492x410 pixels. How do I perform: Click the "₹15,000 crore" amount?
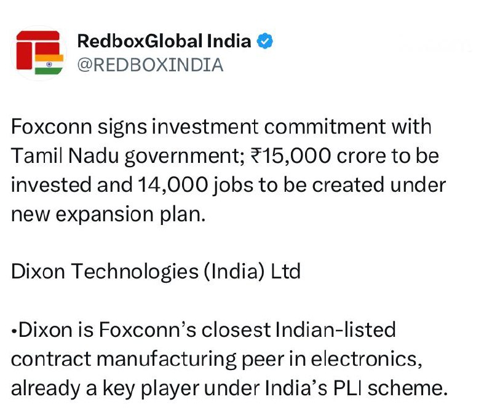pos(296,156)
